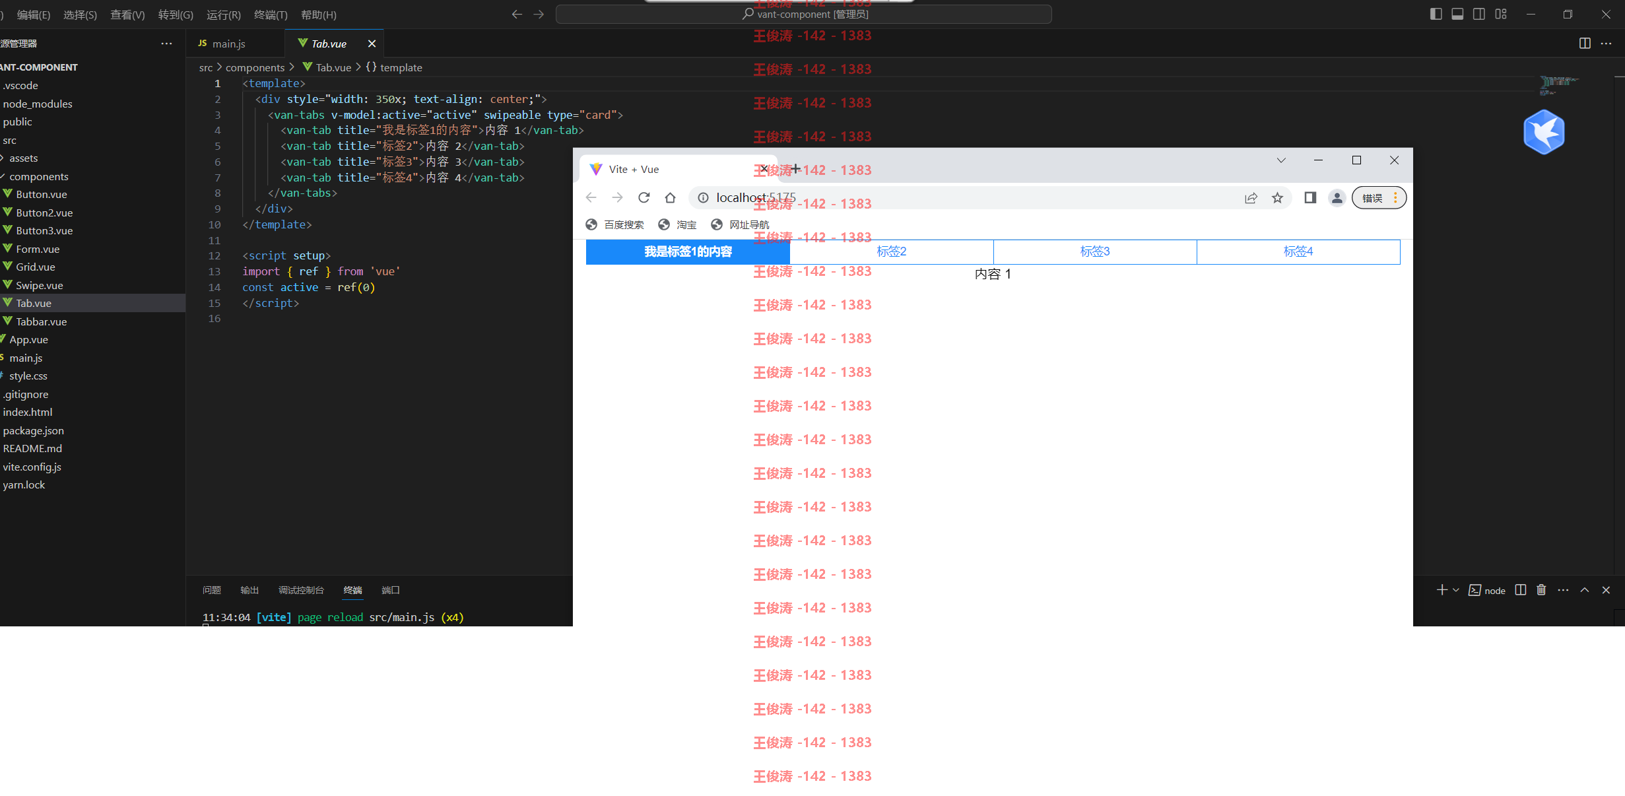Open Button2.vue in explorer
The image size is (1625, 796).
[x=92, y=213]
